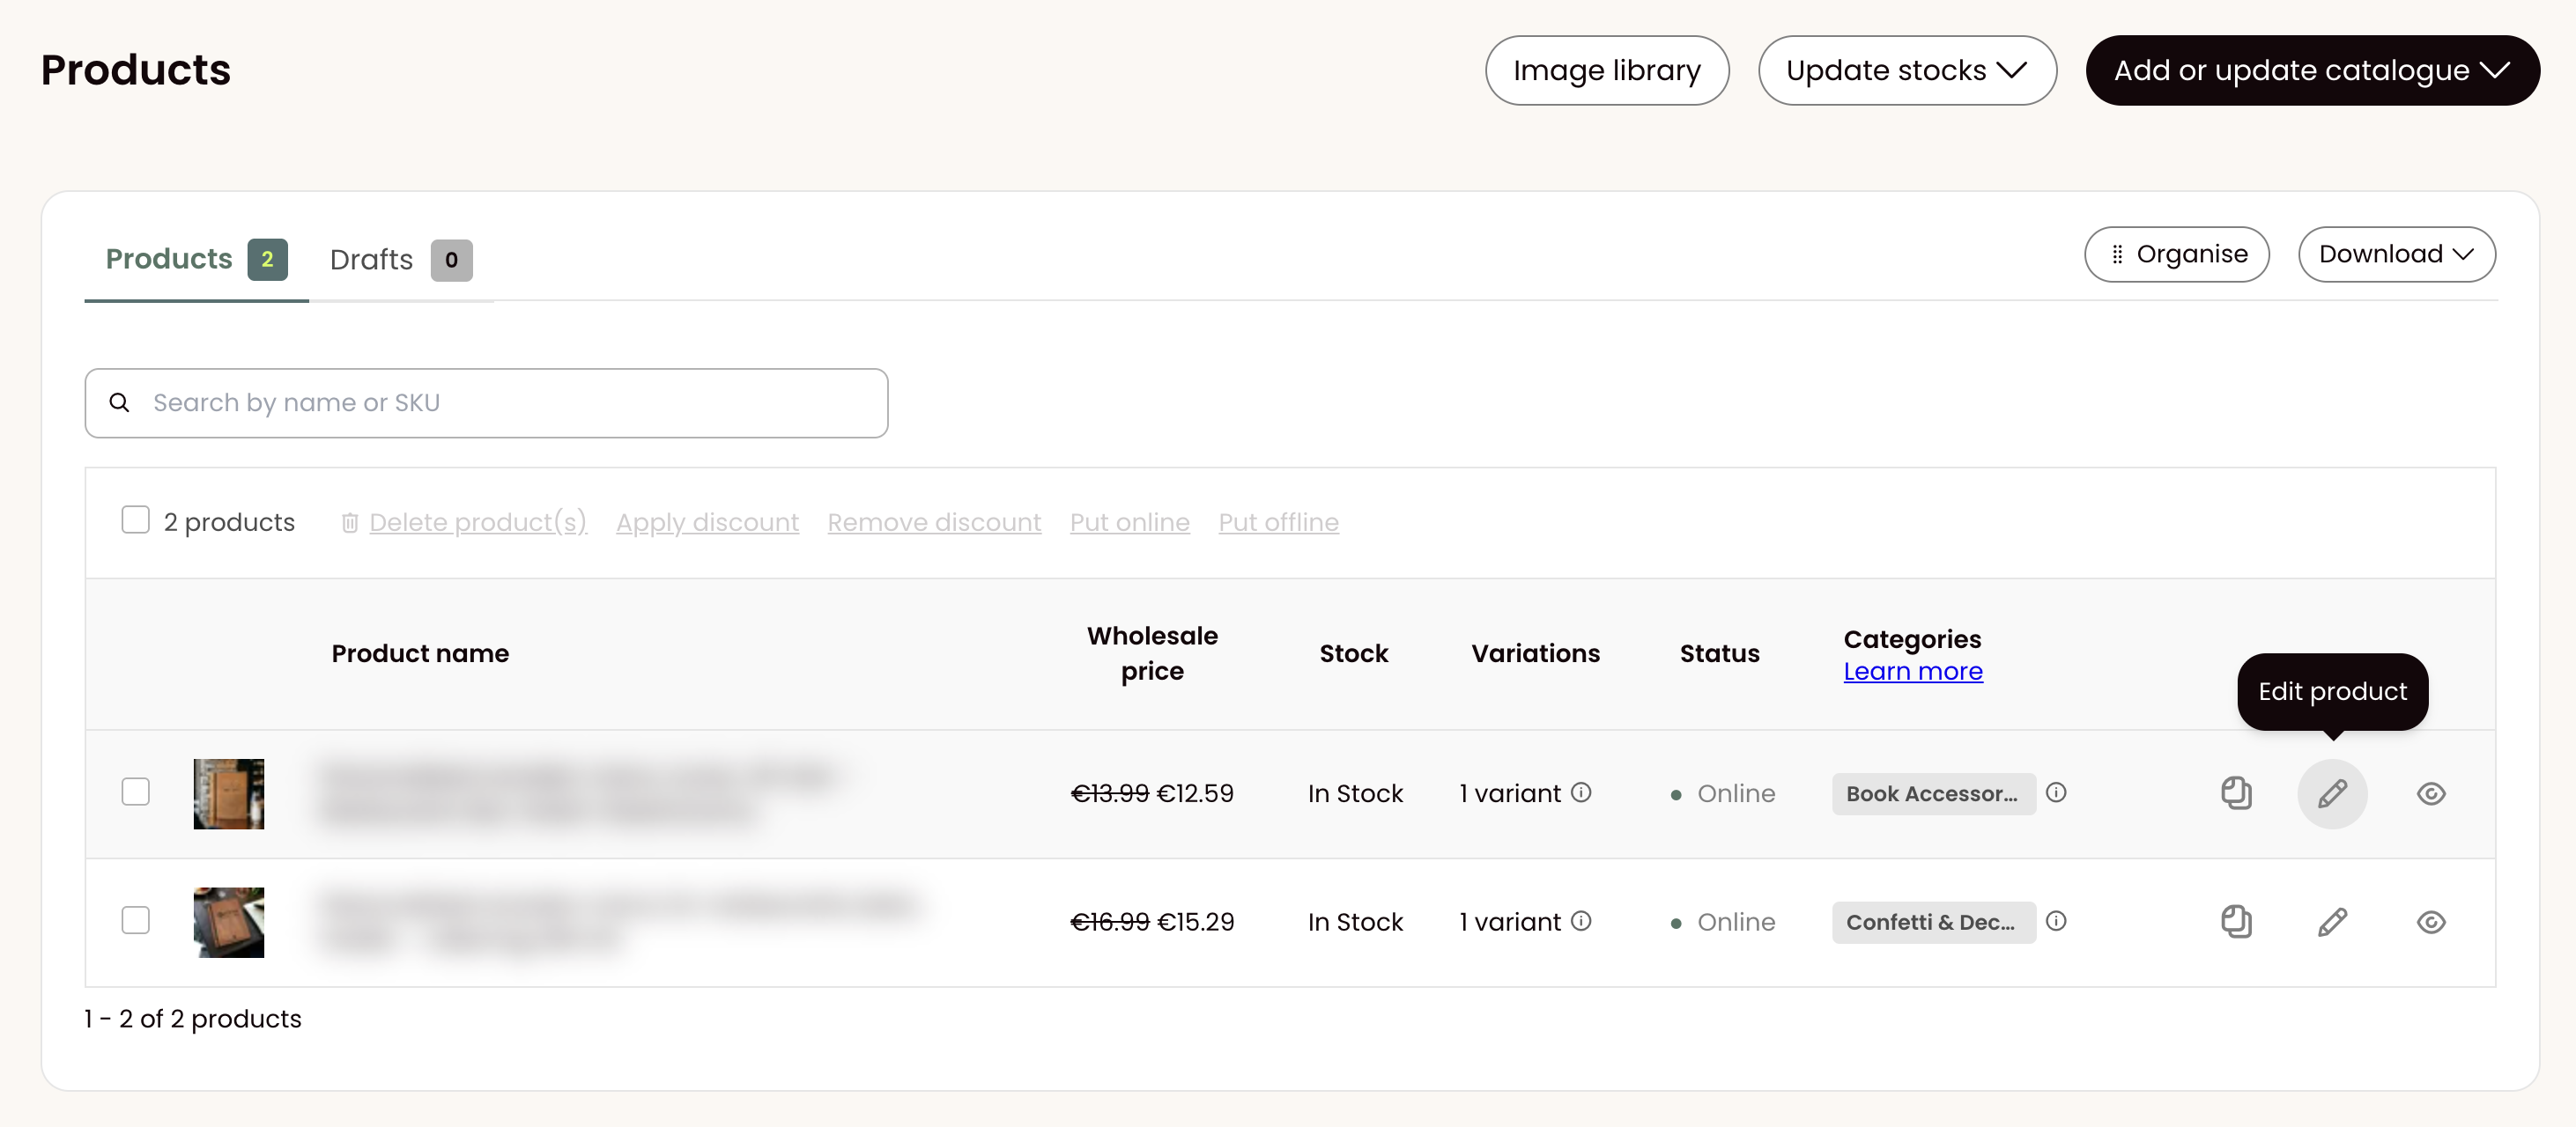Tick the select-all '2 products' checkbox
This screenshot has height=1127, width=2576.
[x=135, y=519]
